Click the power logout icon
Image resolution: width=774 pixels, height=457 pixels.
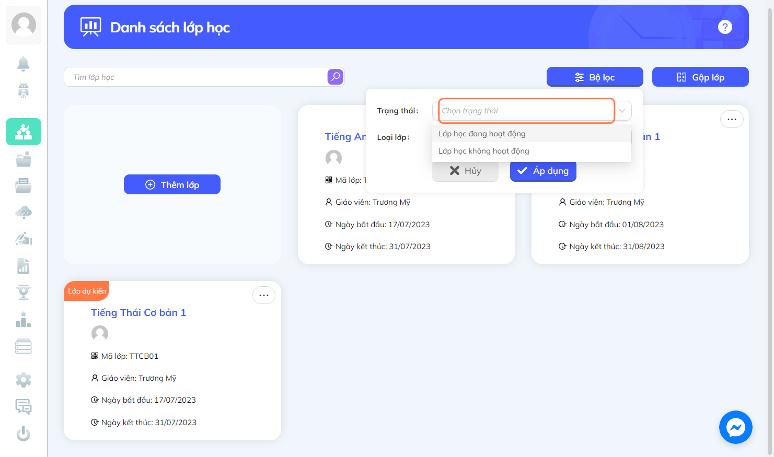(x=24, y=433)
